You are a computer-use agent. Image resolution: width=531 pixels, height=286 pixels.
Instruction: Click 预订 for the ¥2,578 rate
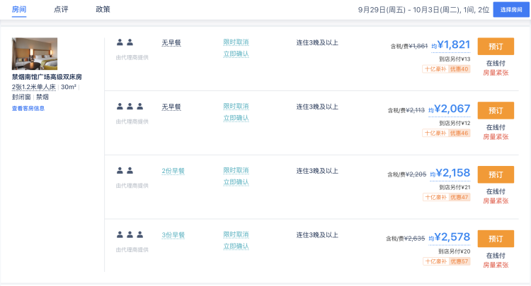pyautogui.click(x=496, y=239)
